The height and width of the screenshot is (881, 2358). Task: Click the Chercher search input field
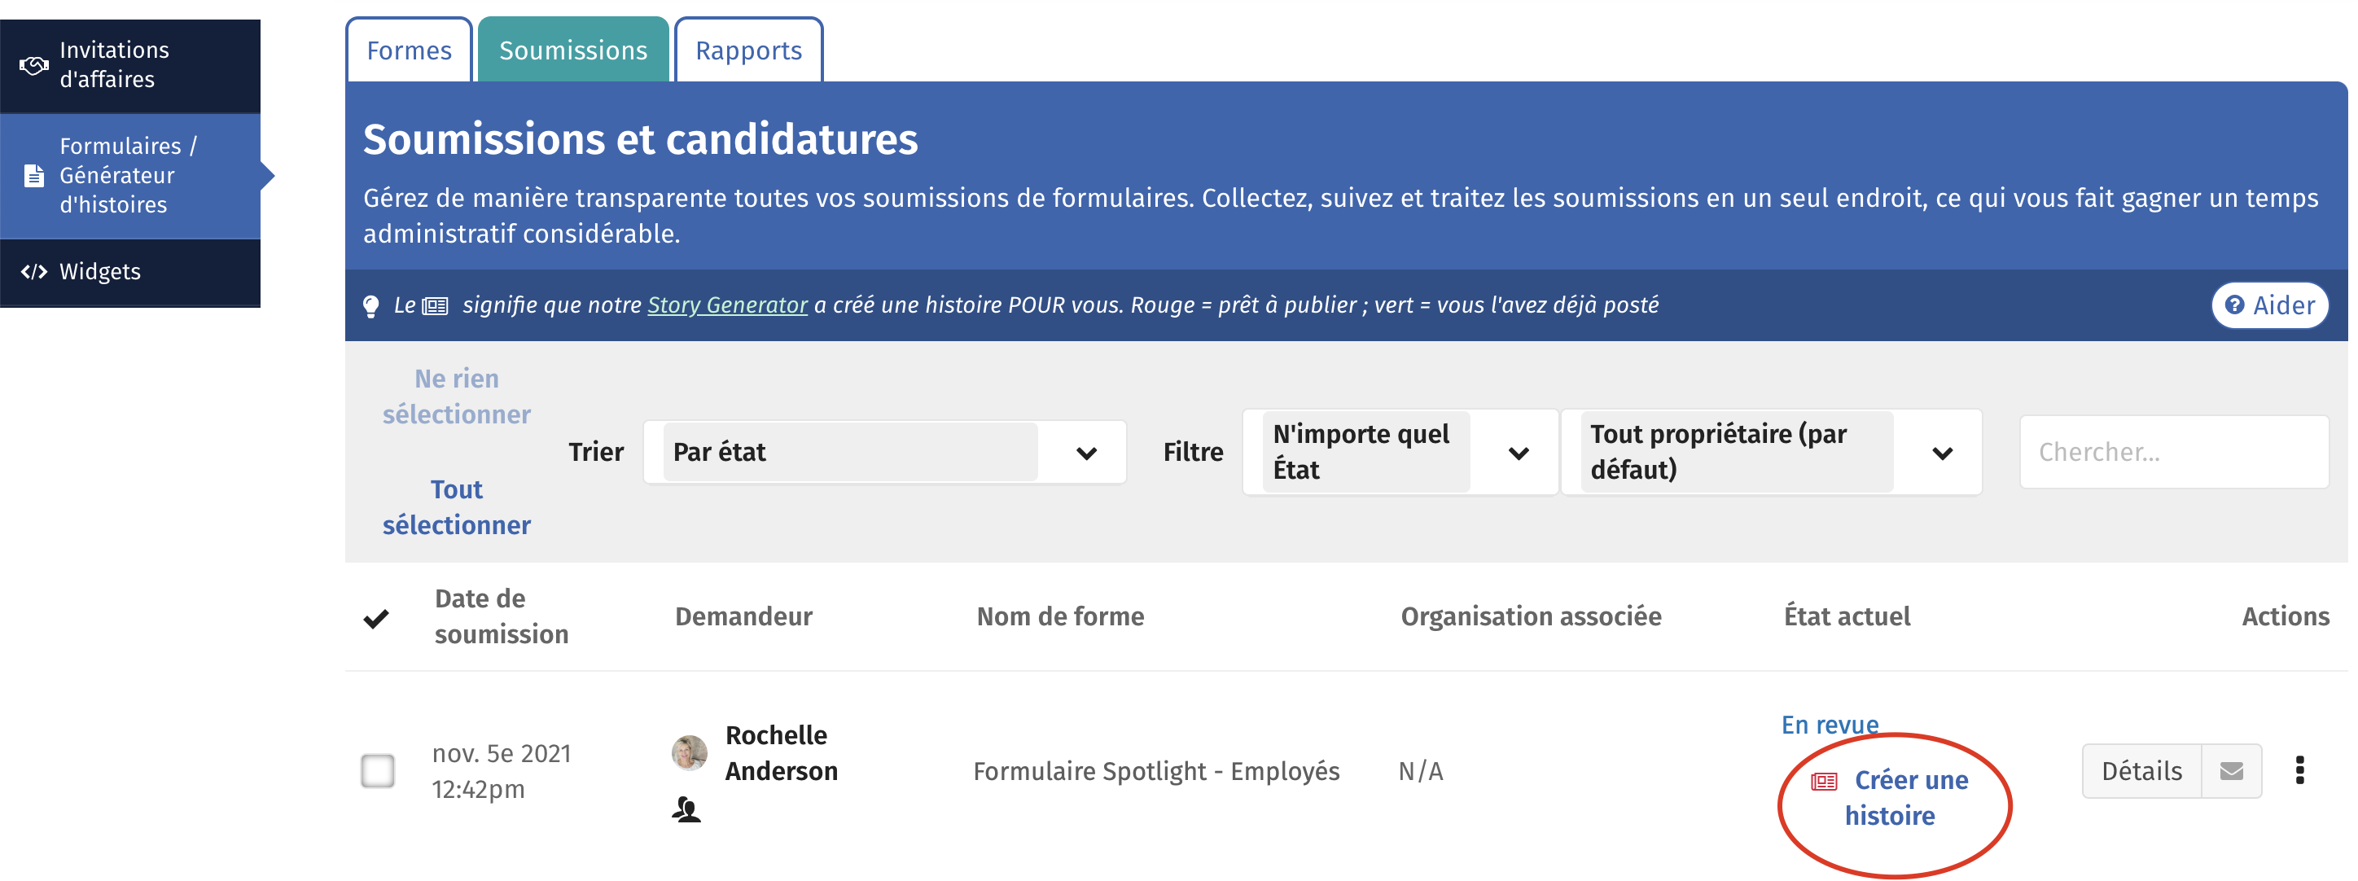(2173, 453)
